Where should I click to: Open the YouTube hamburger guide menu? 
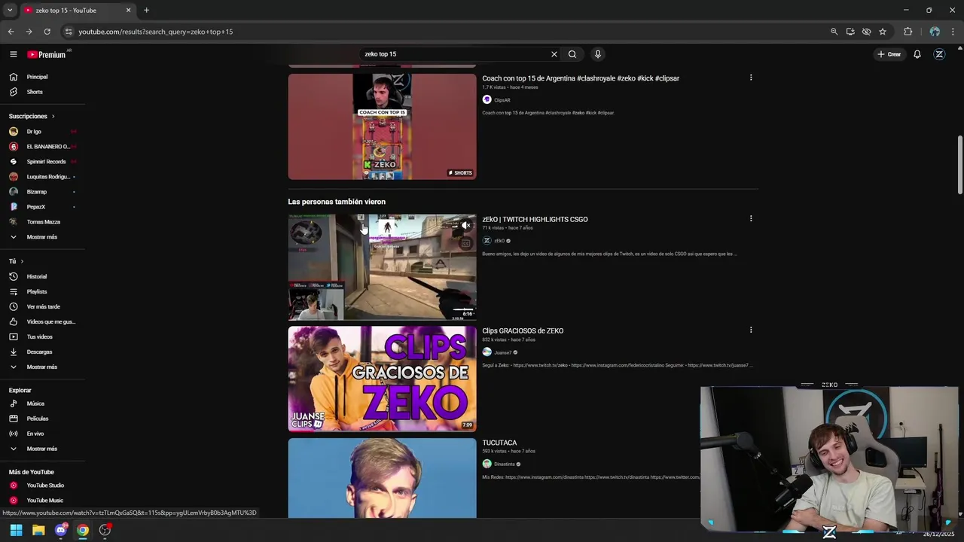[x=13, y=54]
